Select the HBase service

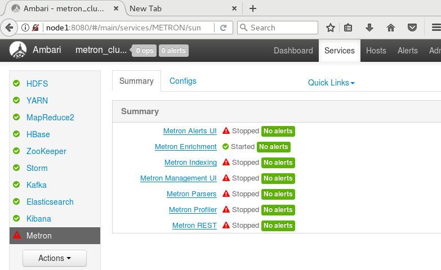tap(38, 134)
